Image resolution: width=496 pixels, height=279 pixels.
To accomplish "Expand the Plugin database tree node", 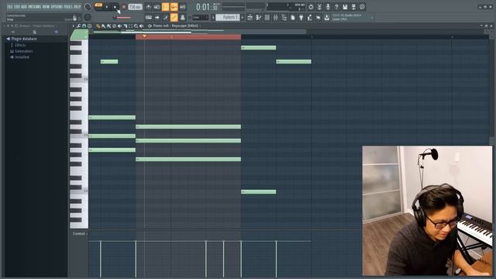I will (x=22, y=39).
